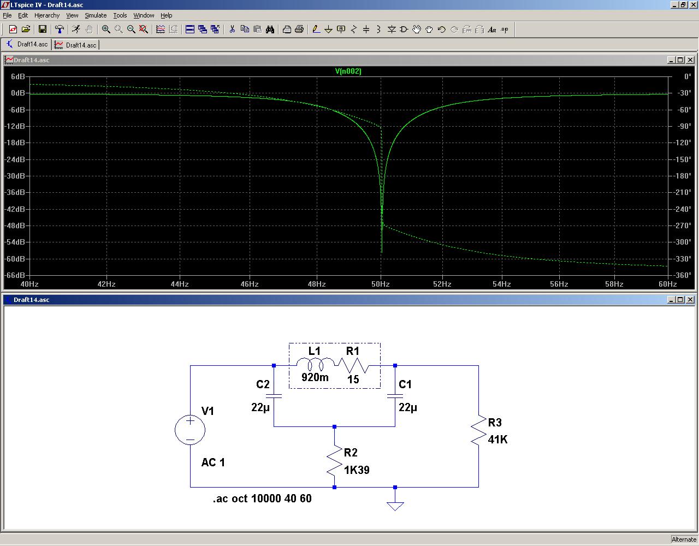Click the C1 capacitor label
The width and height of the screenshot is (699, 546).
[x=405, y=384]
